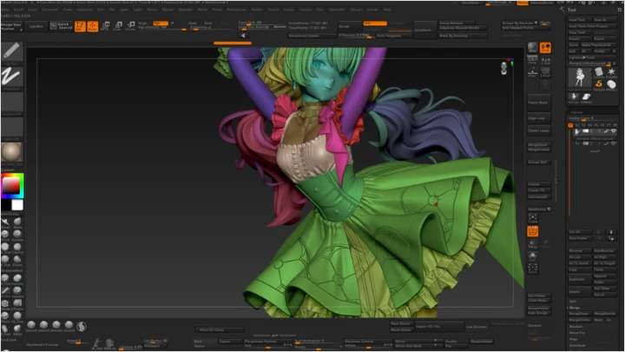This screenshot has width=625, height=352.
Task: Select the Draw mode icon
Action: 92,26
